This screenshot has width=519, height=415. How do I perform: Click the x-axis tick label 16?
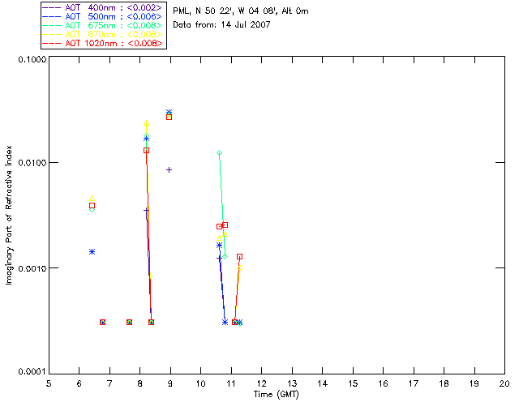point(383,383)
